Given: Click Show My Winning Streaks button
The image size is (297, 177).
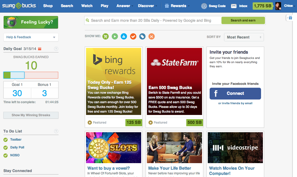Looking at the screenshot, I should click(31, 115).
